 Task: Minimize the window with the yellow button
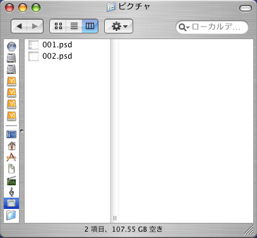[x=23, y=8]
